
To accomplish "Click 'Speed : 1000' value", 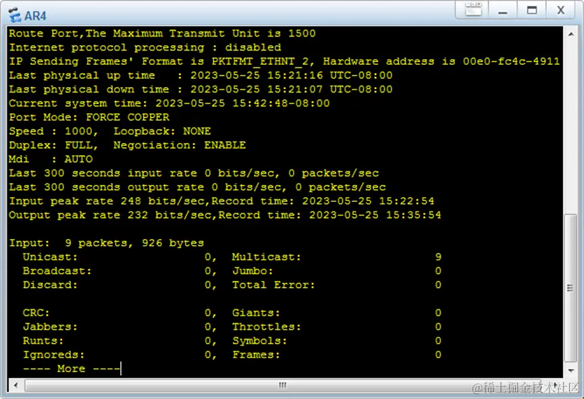I will [53, 132].
